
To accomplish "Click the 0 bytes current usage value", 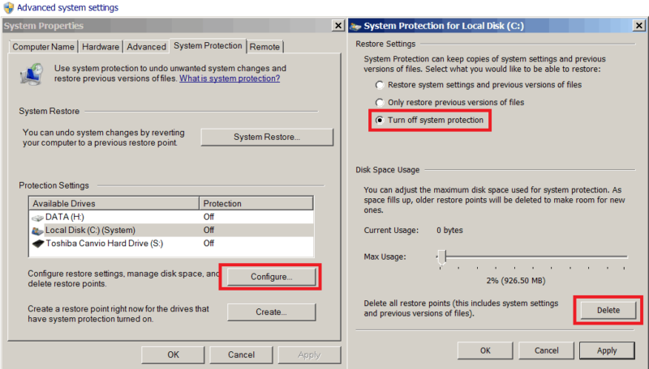I will (449, 231).
